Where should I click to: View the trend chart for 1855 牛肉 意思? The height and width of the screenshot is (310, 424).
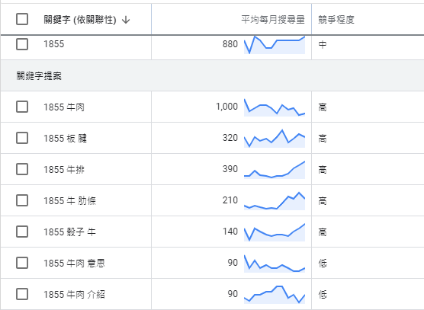click(275, 264)
